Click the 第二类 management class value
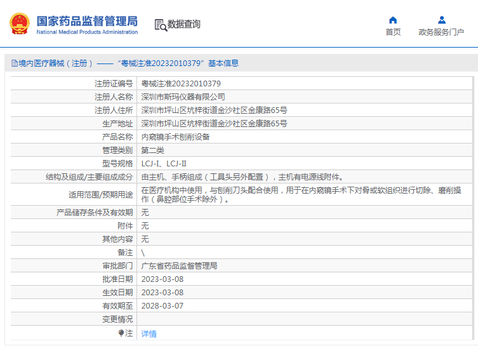The height and width of the screenshot is (353, 478). tap(152, 150)
